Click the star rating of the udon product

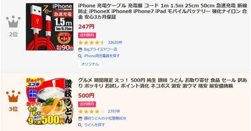pos(91,111)
